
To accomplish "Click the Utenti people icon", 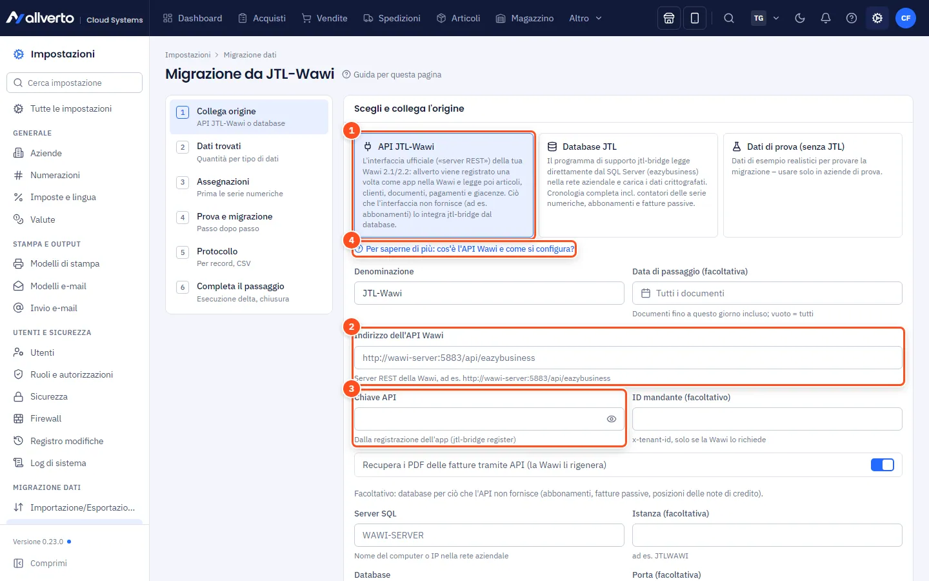I will [19, 352].
